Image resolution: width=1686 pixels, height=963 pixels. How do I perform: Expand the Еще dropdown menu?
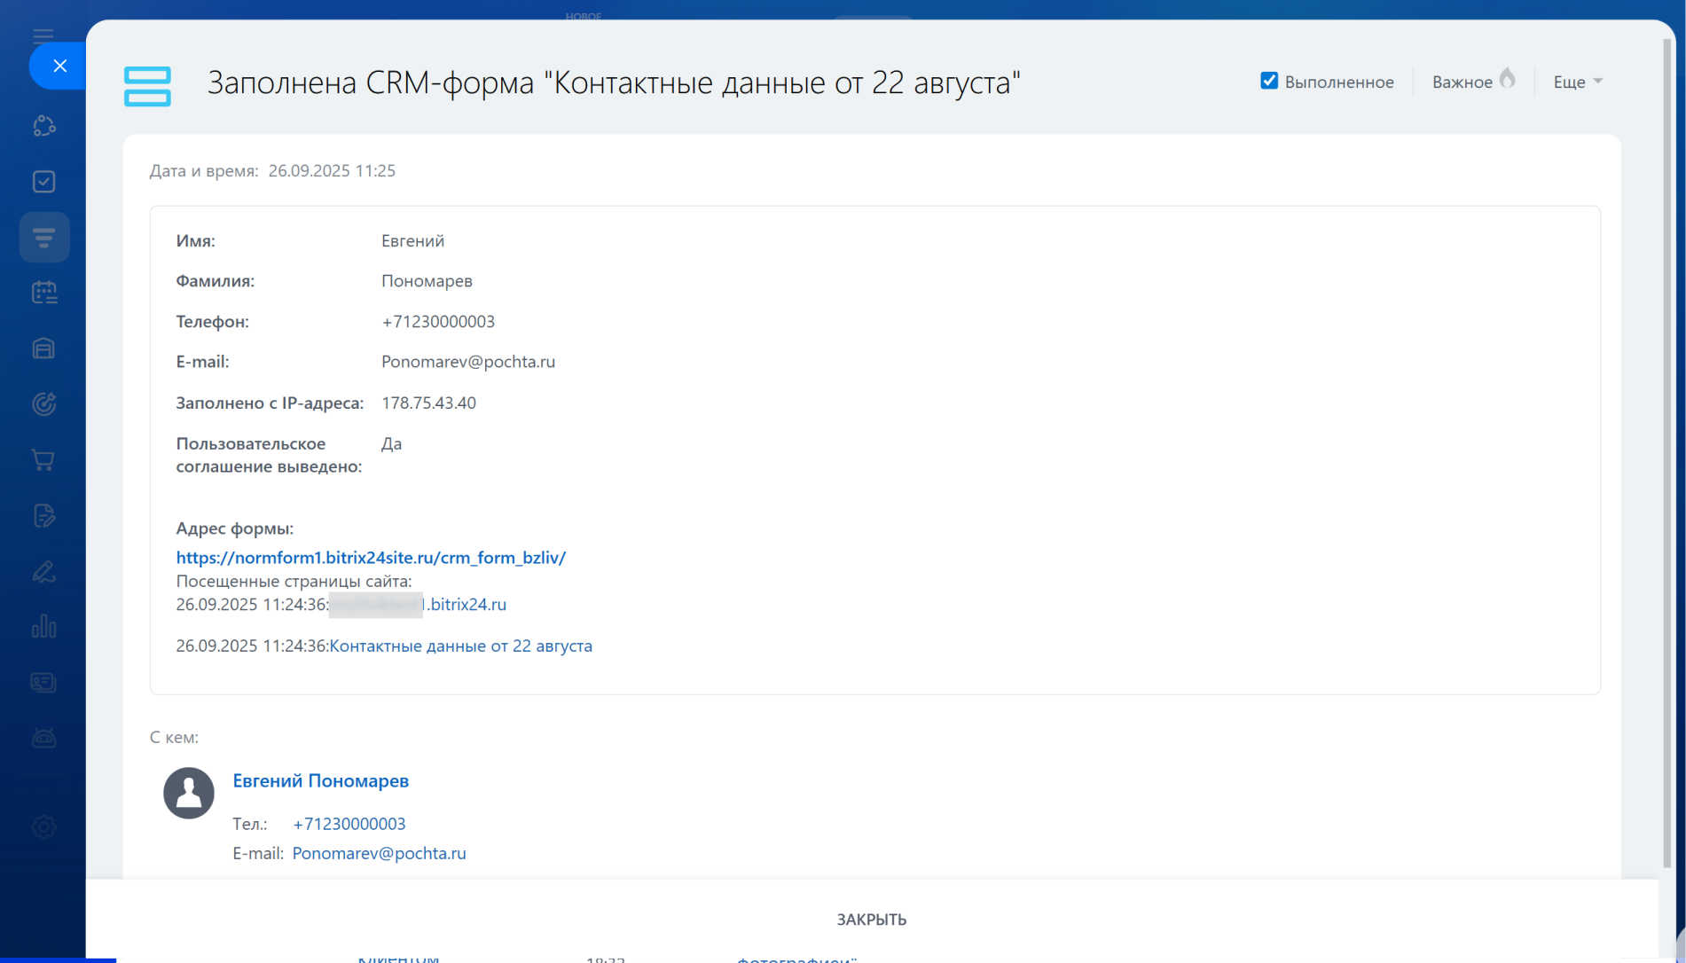click(1578, 82)
